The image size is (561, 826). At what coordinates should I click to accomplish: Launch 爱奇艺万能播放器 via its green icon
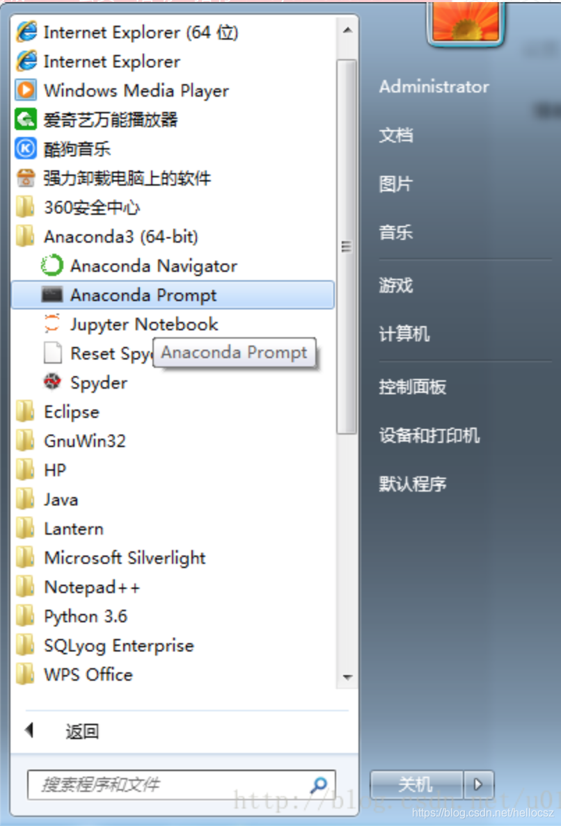coord(25,119)
